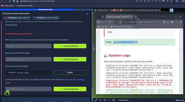Open Firefox View icon left of tabs
Image resolution: width=185 pixels, height=102 pixels.
coord(103,17)
